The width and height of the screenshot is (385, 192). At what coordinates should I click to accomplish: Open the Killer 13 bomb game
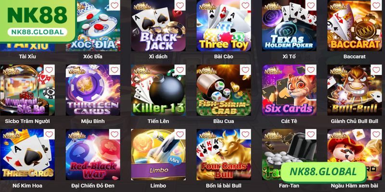pos(158,90)
